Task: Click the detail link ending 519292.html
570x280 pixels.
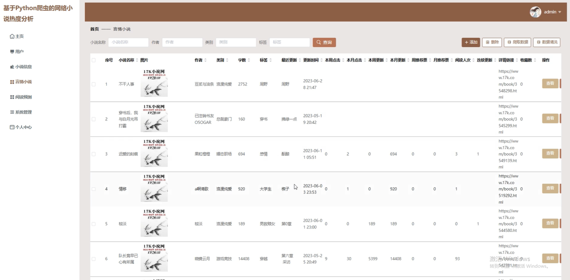Action: 508,189
